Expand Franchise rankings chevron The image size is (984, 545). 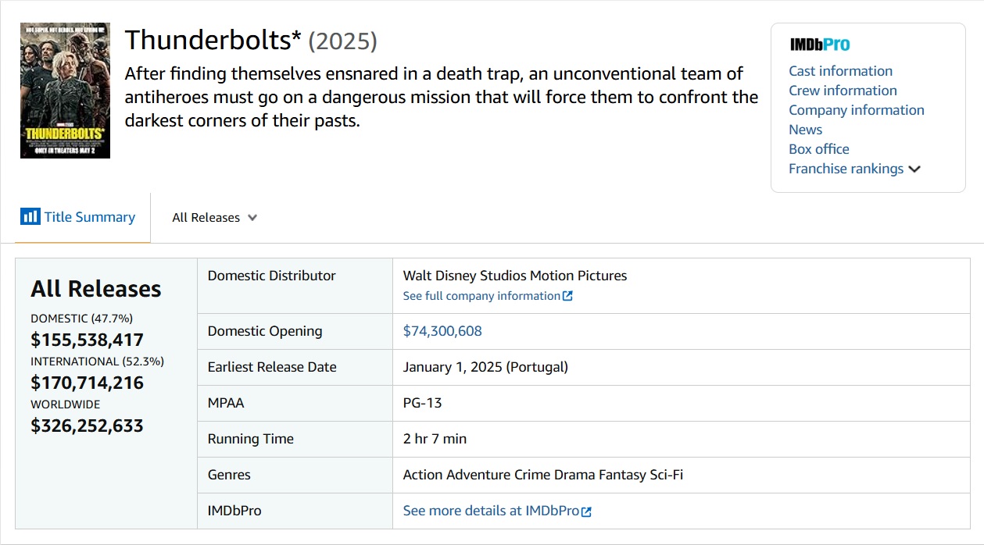(x=914, y=169)
